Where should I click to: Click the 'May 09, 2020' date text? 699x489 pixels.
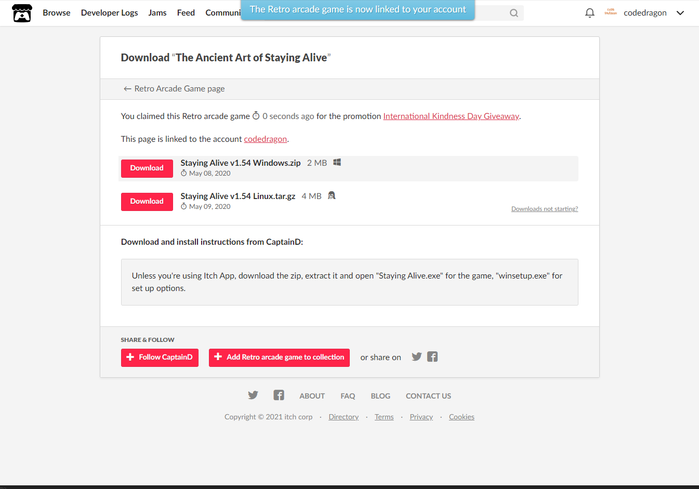click(x=209, y=207)
